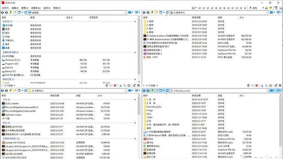Click scissors cut icon in 此电脑 status bar
The width and height of the screenshot is (283, 159).
pos(120,85)
